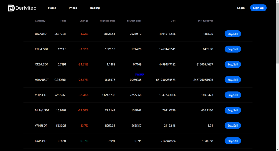Click the Change column header
The image size is (279, 151).
(x=84, y=21)
